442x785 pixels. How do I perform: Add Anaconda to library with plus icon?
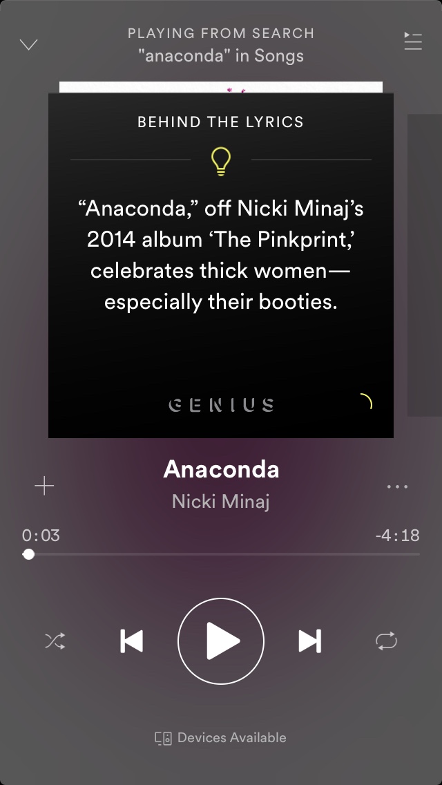pyautogui.click(x=44, y=486)
